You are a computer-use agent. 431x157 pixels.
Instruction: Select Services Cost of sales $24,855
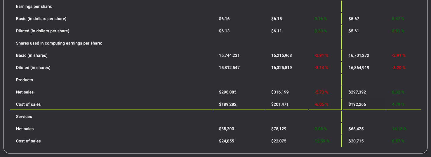click(227, 141)
